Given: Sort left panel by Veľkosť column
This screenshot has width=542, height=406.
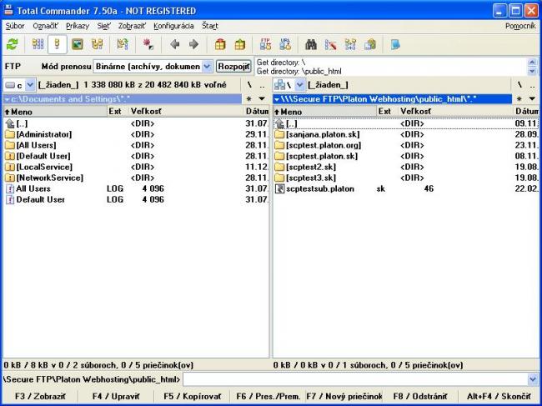Looking at the screenshot, I should click(186, 112).
